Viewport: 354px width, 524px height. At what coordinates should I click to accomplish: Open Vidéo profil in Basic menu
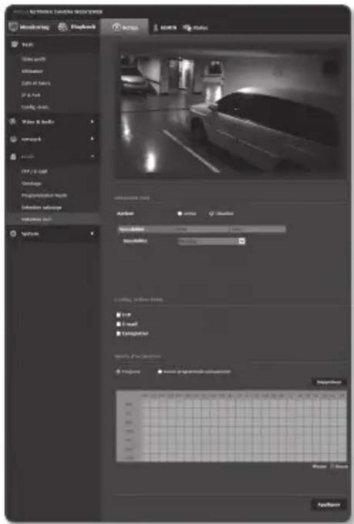[34, 59]
